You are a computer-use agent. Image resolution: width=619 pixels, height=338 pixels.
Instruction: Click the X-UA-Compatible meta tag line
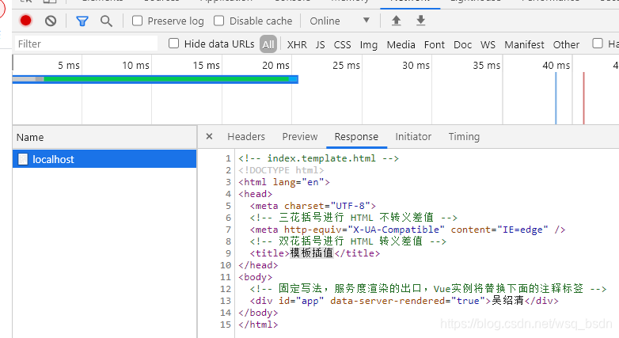(408, 230)
